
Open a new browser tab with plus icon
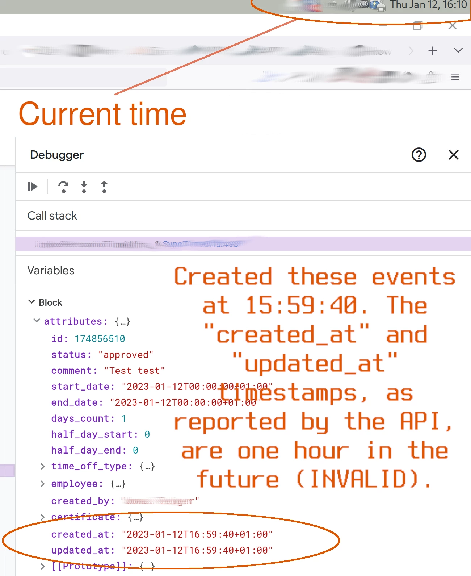(433, 51)
